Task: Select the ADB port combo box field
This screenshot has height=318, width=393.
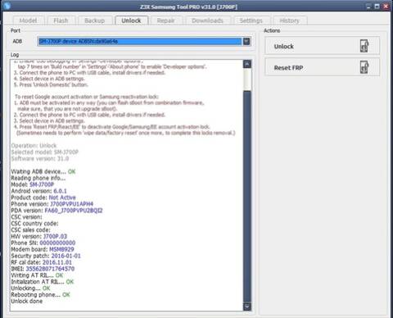Action: (x=143, y=41)
